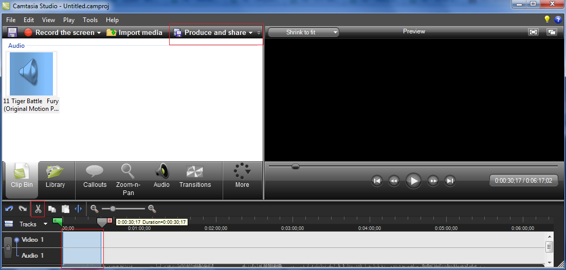Switch to the Library tab
The width and height of the screenshot is (566, 270).
55,178
